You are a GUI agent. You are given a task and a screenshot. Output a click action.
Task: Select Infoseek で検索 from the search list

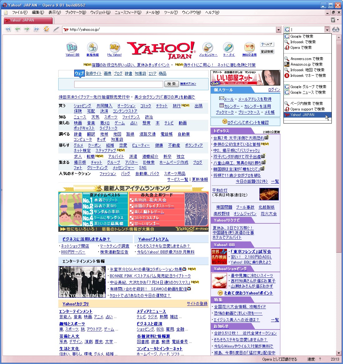coord(307,42)
